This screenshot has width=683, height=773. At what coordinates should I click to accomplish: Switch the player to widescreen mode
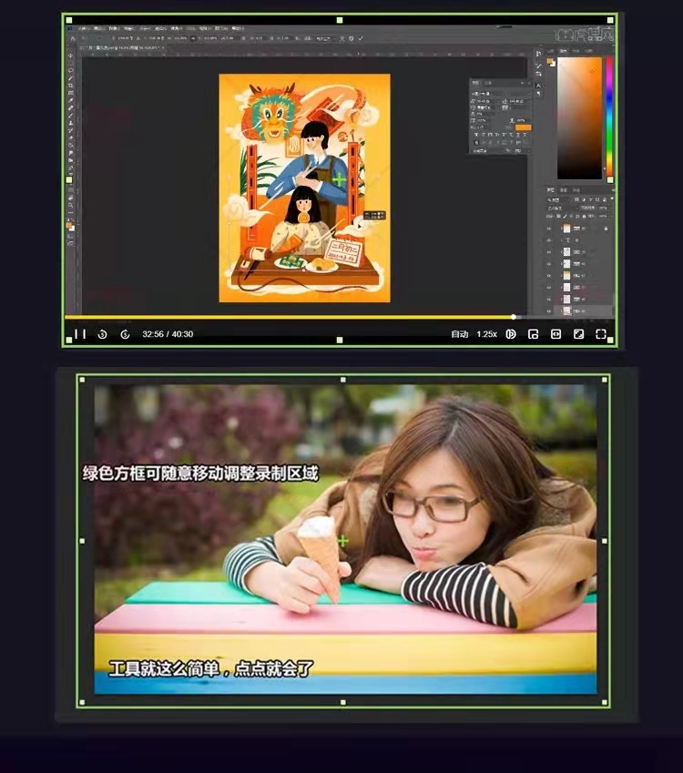tap(556, 334)
